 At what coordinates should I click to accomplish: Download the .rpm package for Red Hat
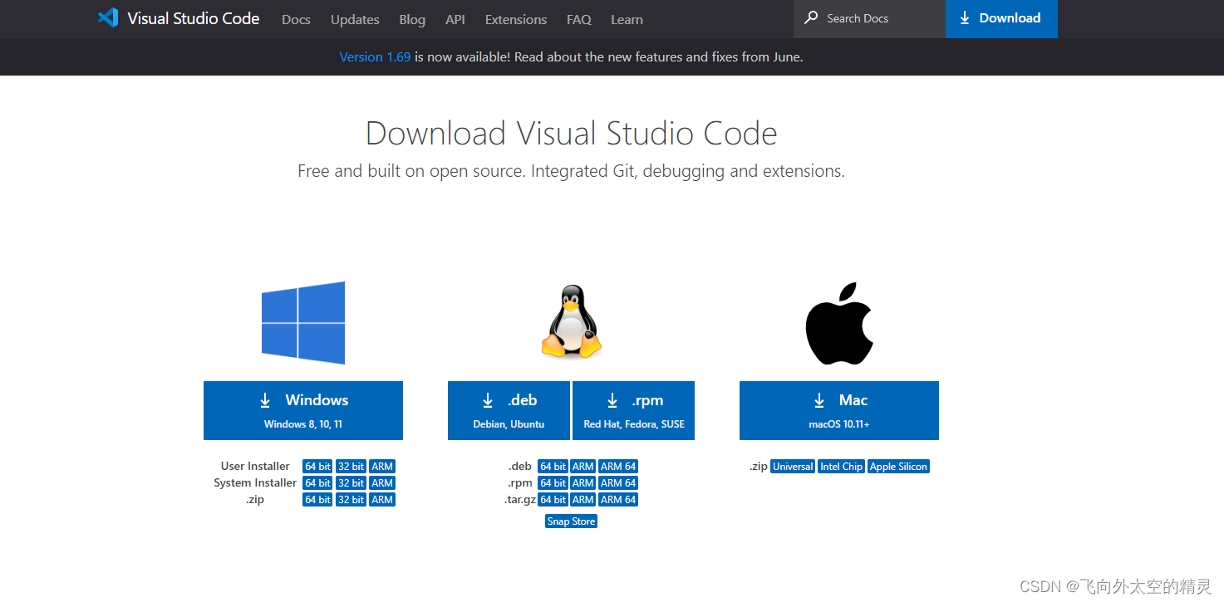(633, 410)
